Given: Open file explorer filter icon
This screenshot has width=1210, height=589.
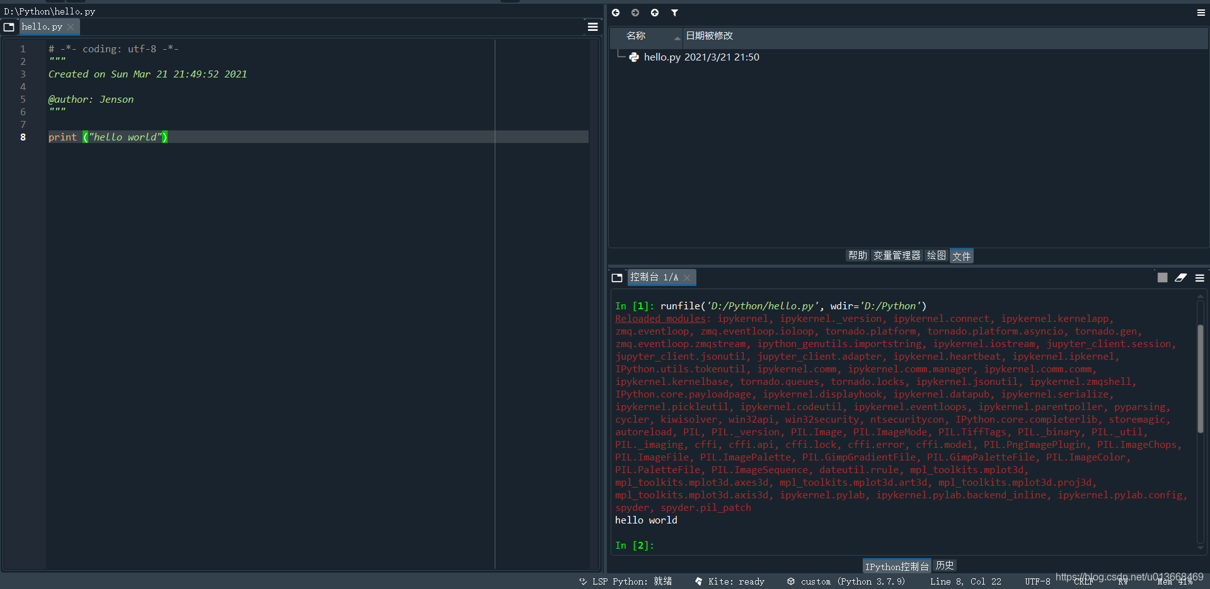Looking at the screenshot, I should [674, 13].
